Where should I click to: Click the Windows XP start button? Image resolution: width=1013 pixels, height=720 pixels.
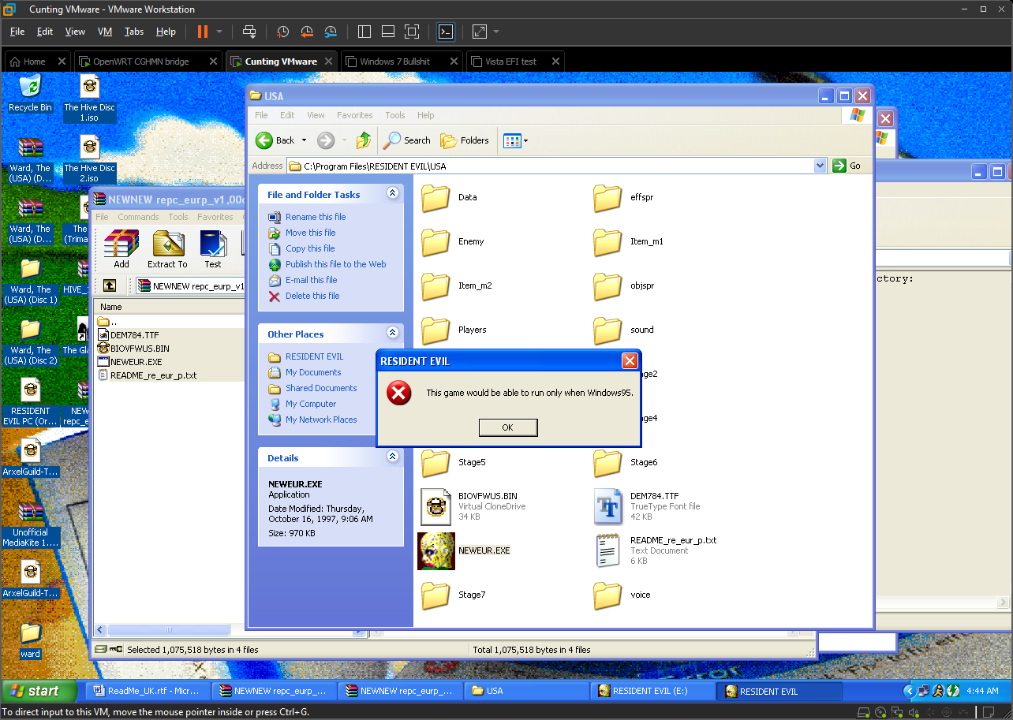point(39,691)
